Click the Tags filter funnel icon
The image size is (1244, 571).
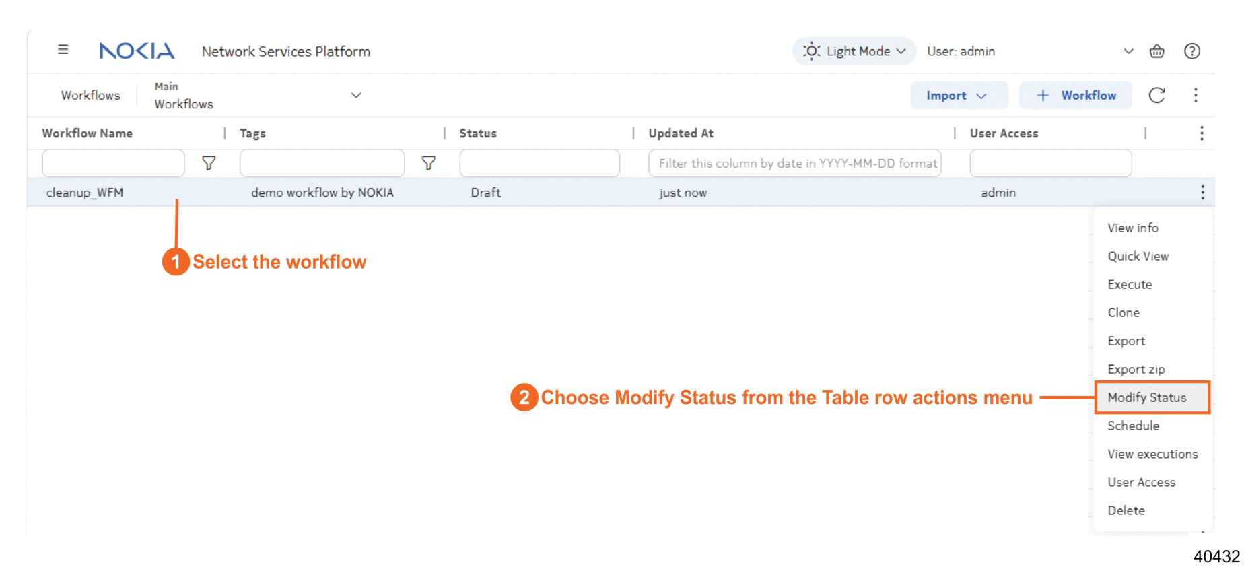pyautogui.click(x=428, y=163)
